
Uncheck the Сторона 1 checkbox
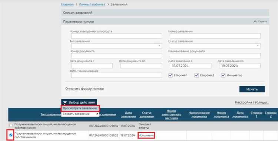point(171,75)
